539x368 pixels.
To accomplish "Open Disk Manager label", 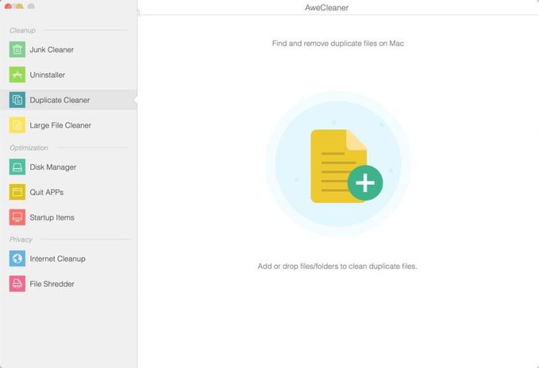I will click(x=53, y=167).
